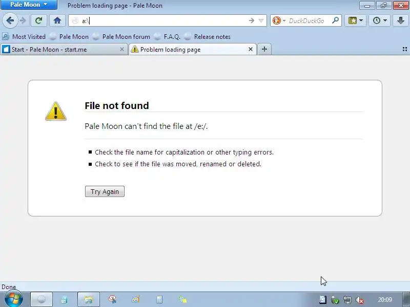Screen dimensions: 410x307
Task: Open the file explorer taskbar button
Action: tap(89, 299)
